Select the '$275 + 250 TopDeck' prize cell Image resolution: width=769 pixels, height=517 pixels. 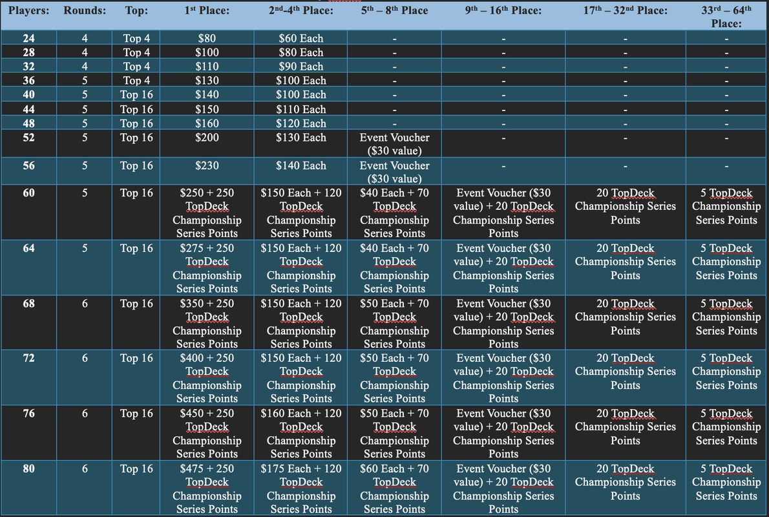point(207,268)
